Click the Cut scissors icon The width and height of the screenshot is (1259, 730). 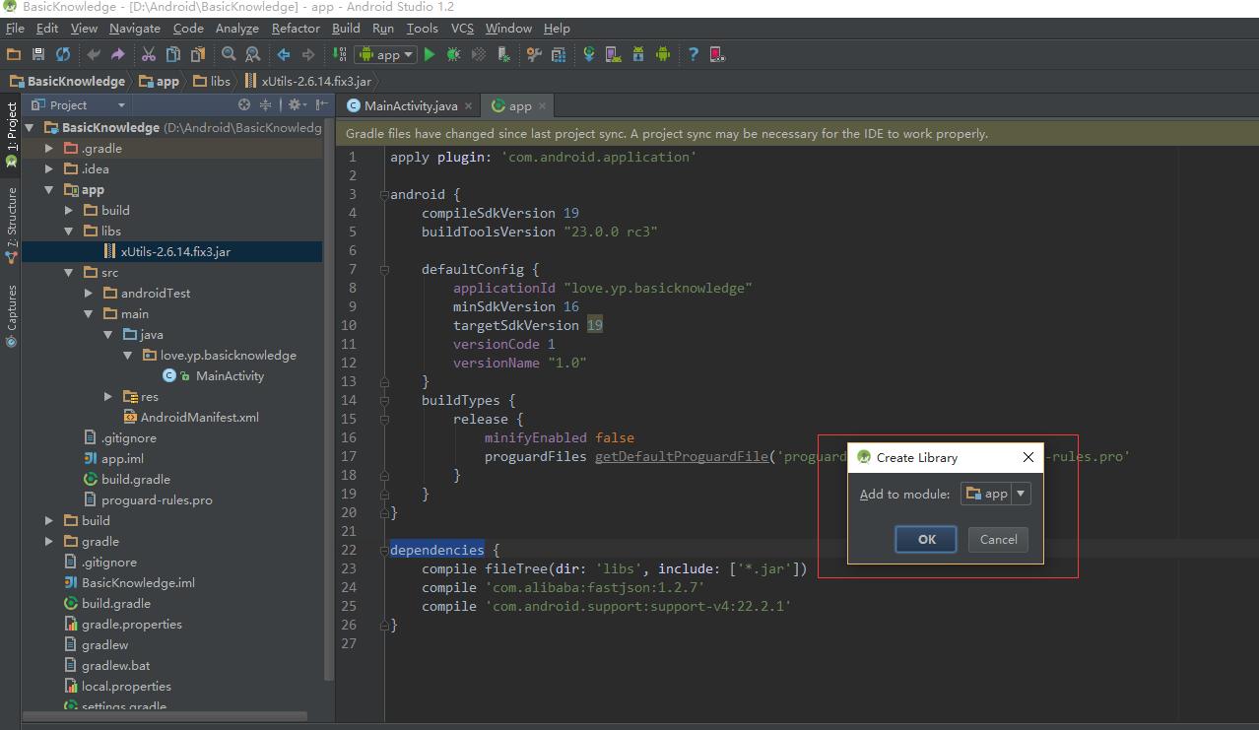click(149, 54)
